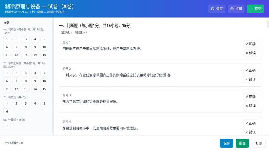
Task: Jump to 判断题 question 7 in sidebar
Action: click(16, 47)
